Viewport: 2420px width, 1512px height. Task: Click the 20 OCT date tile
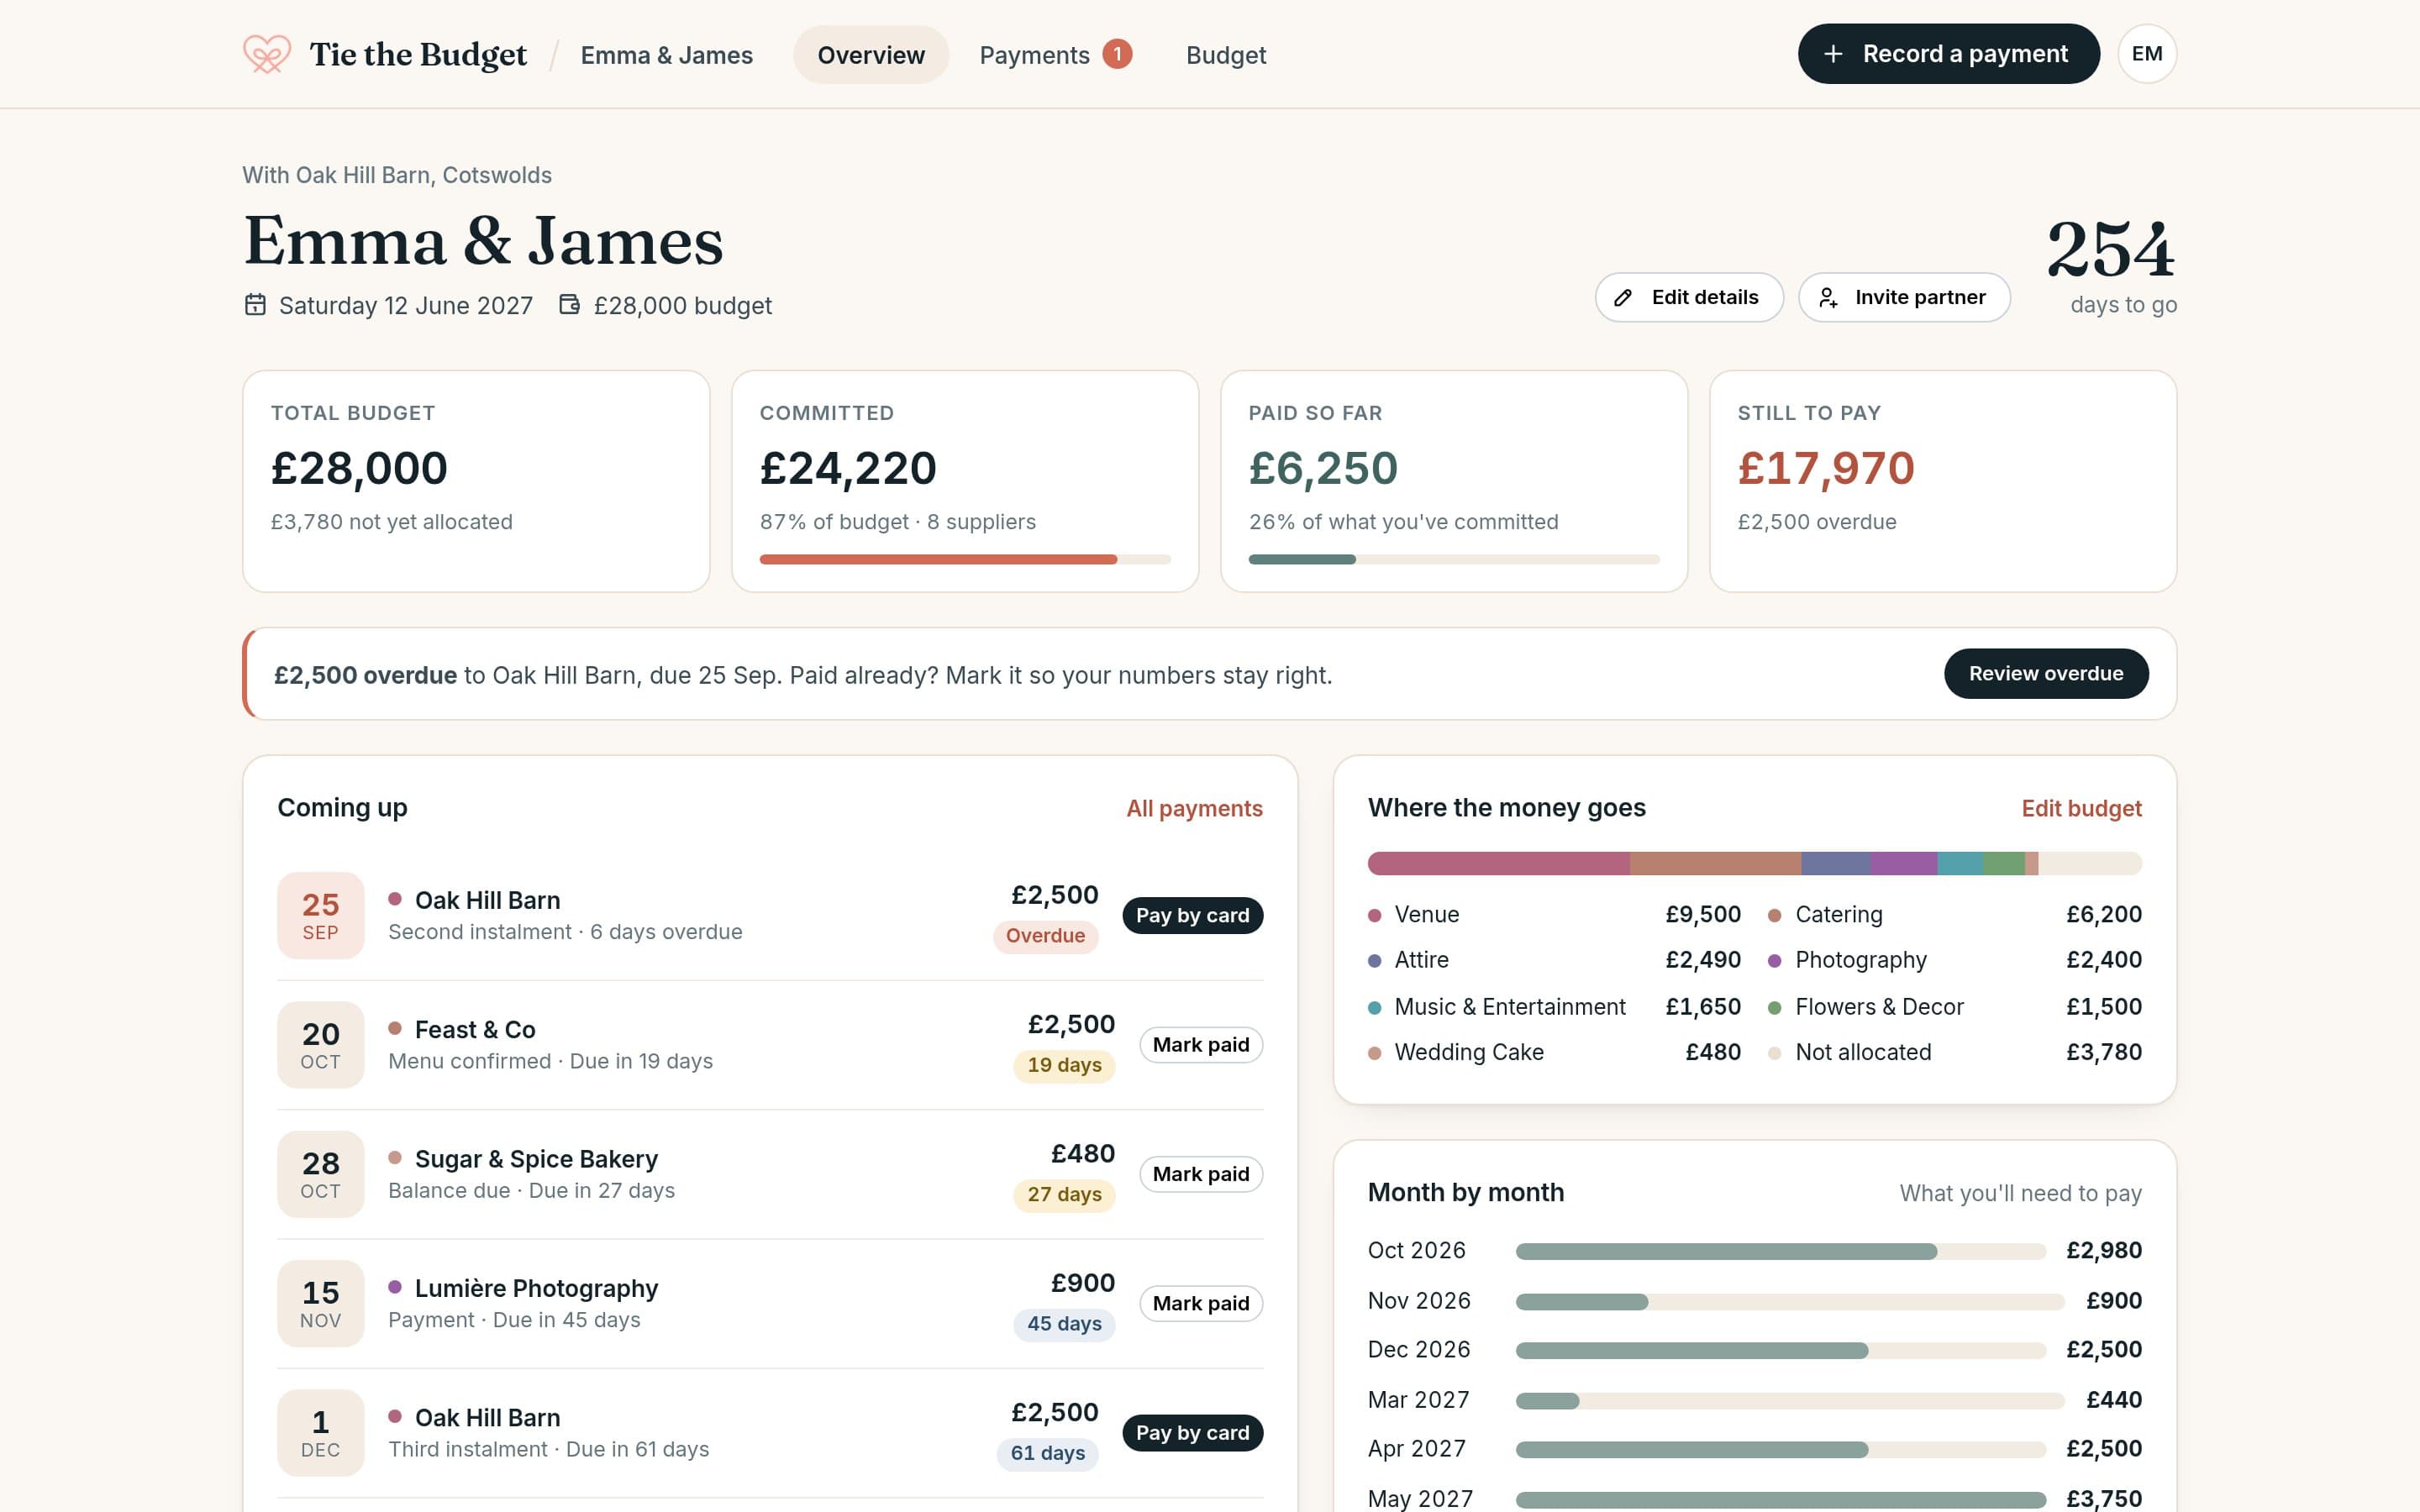click(320, 1045)
